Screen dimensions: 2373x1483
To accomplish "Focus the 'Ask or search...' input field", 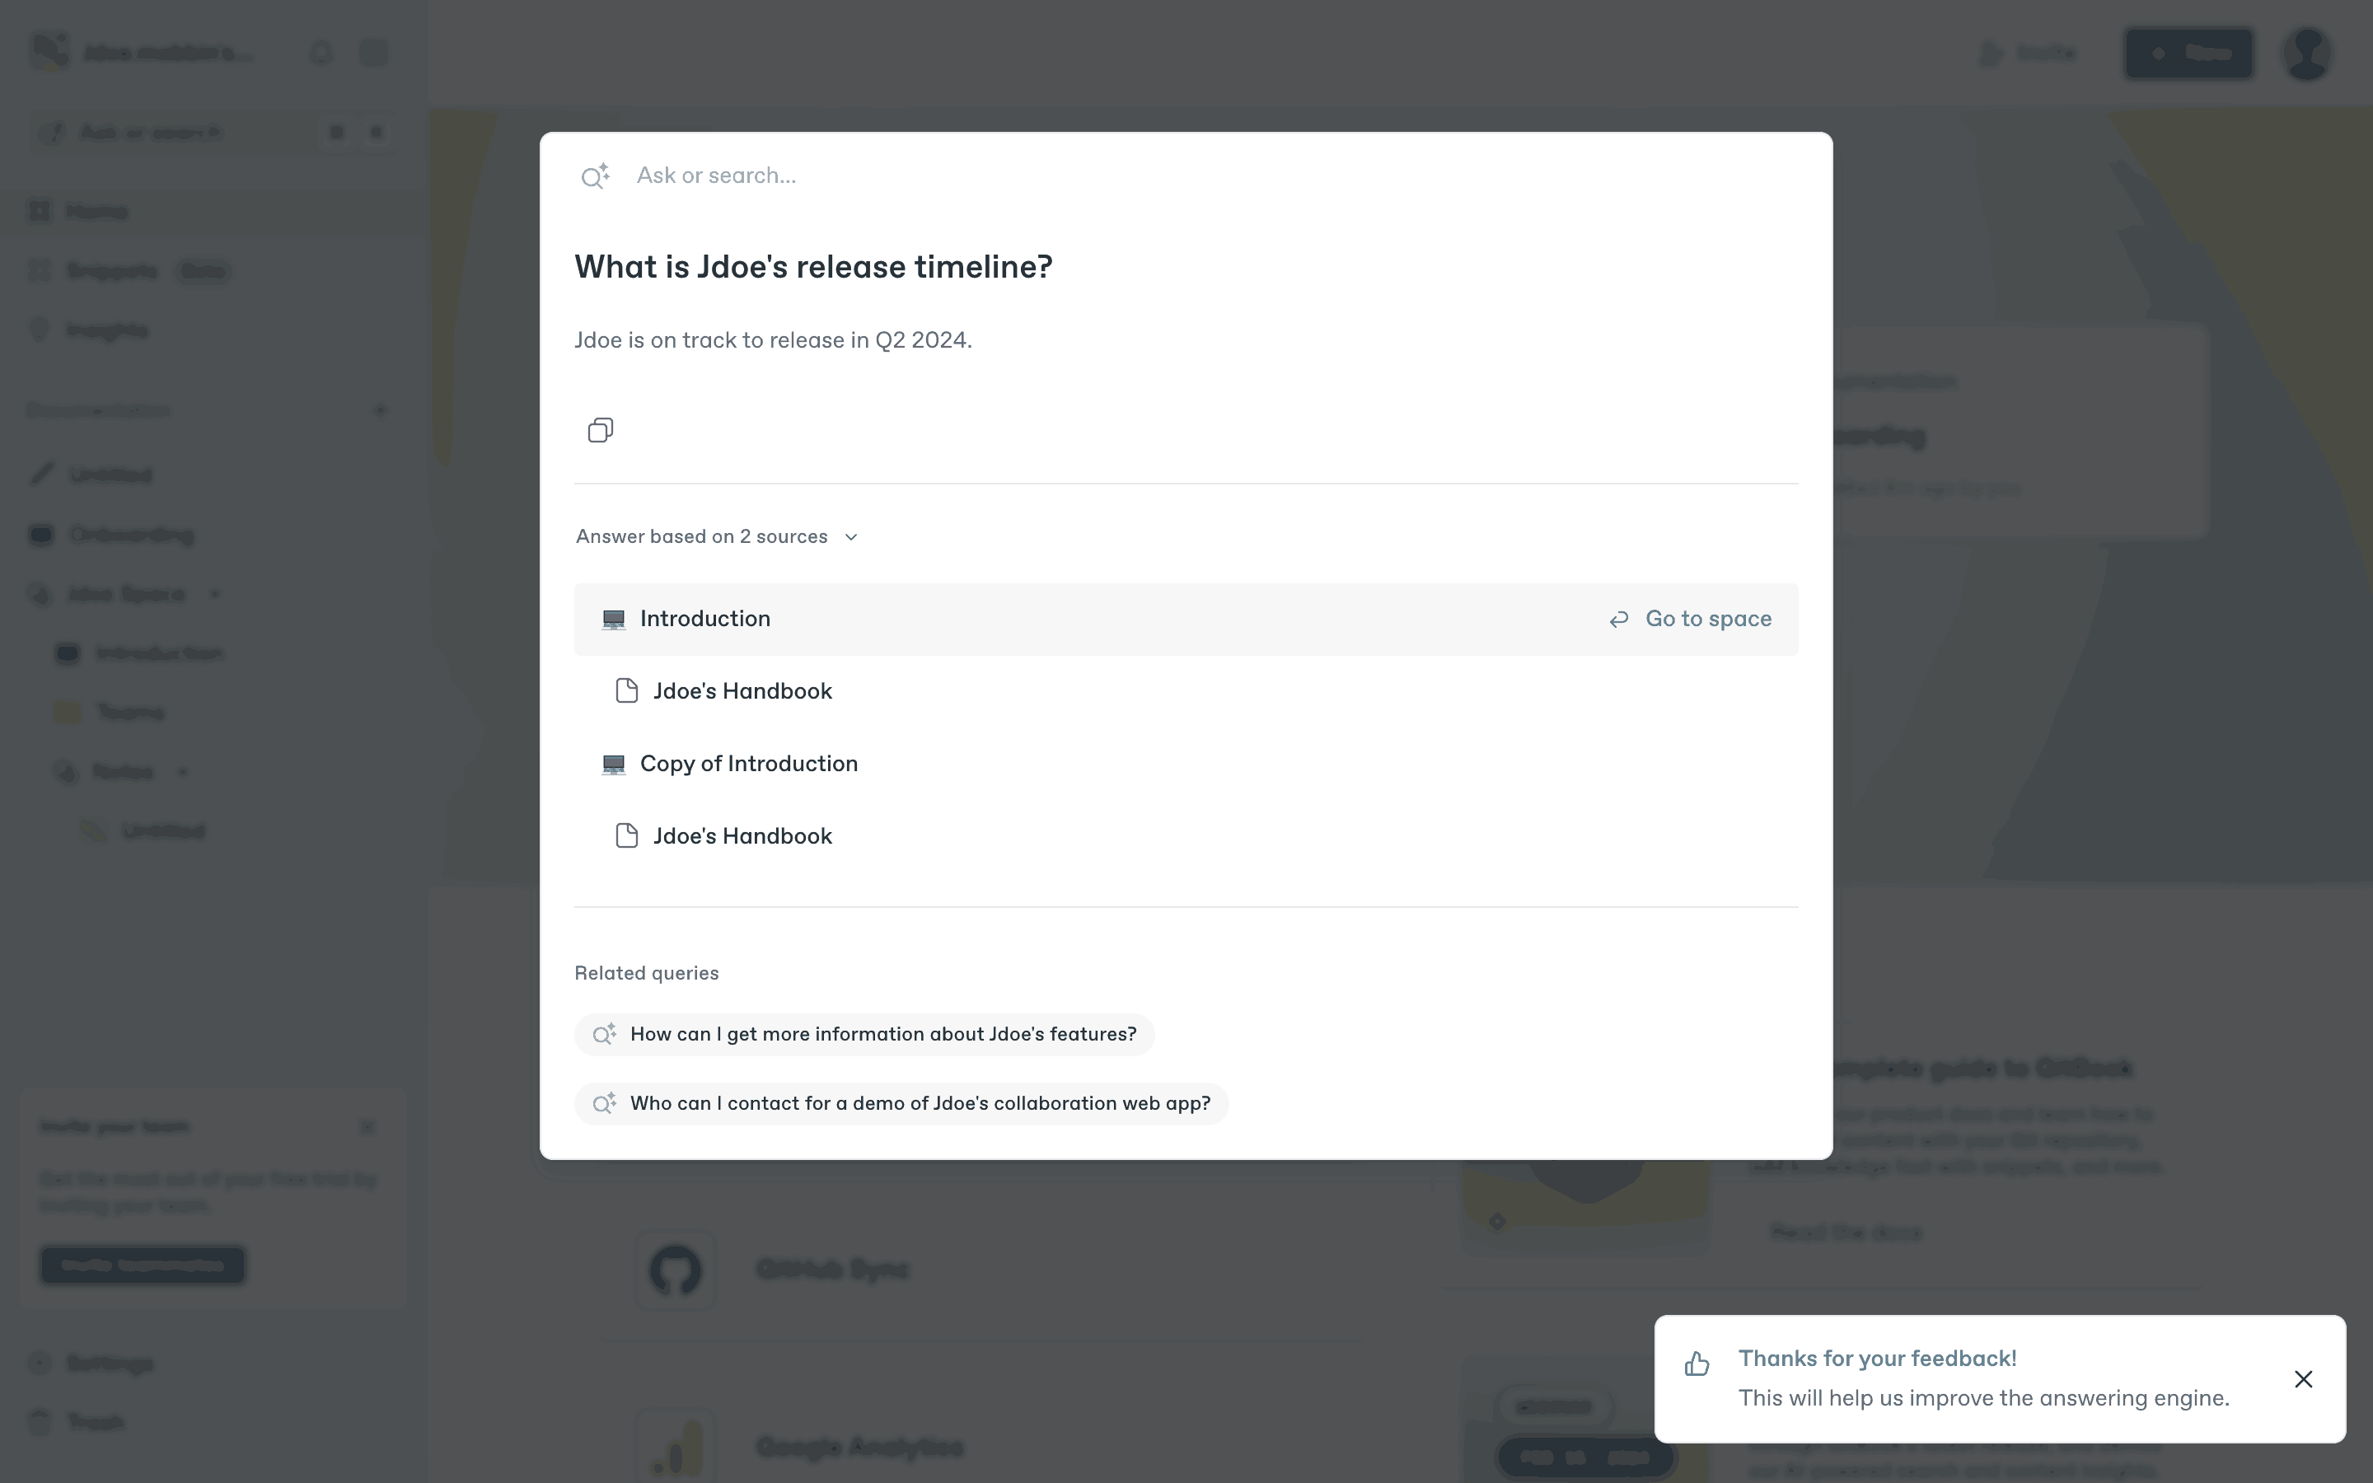I will [x=1177, y=175].
